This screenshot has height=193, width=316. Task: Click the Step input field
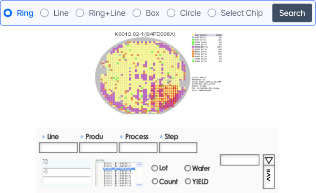pyautogui.click(x=178, y=147)
